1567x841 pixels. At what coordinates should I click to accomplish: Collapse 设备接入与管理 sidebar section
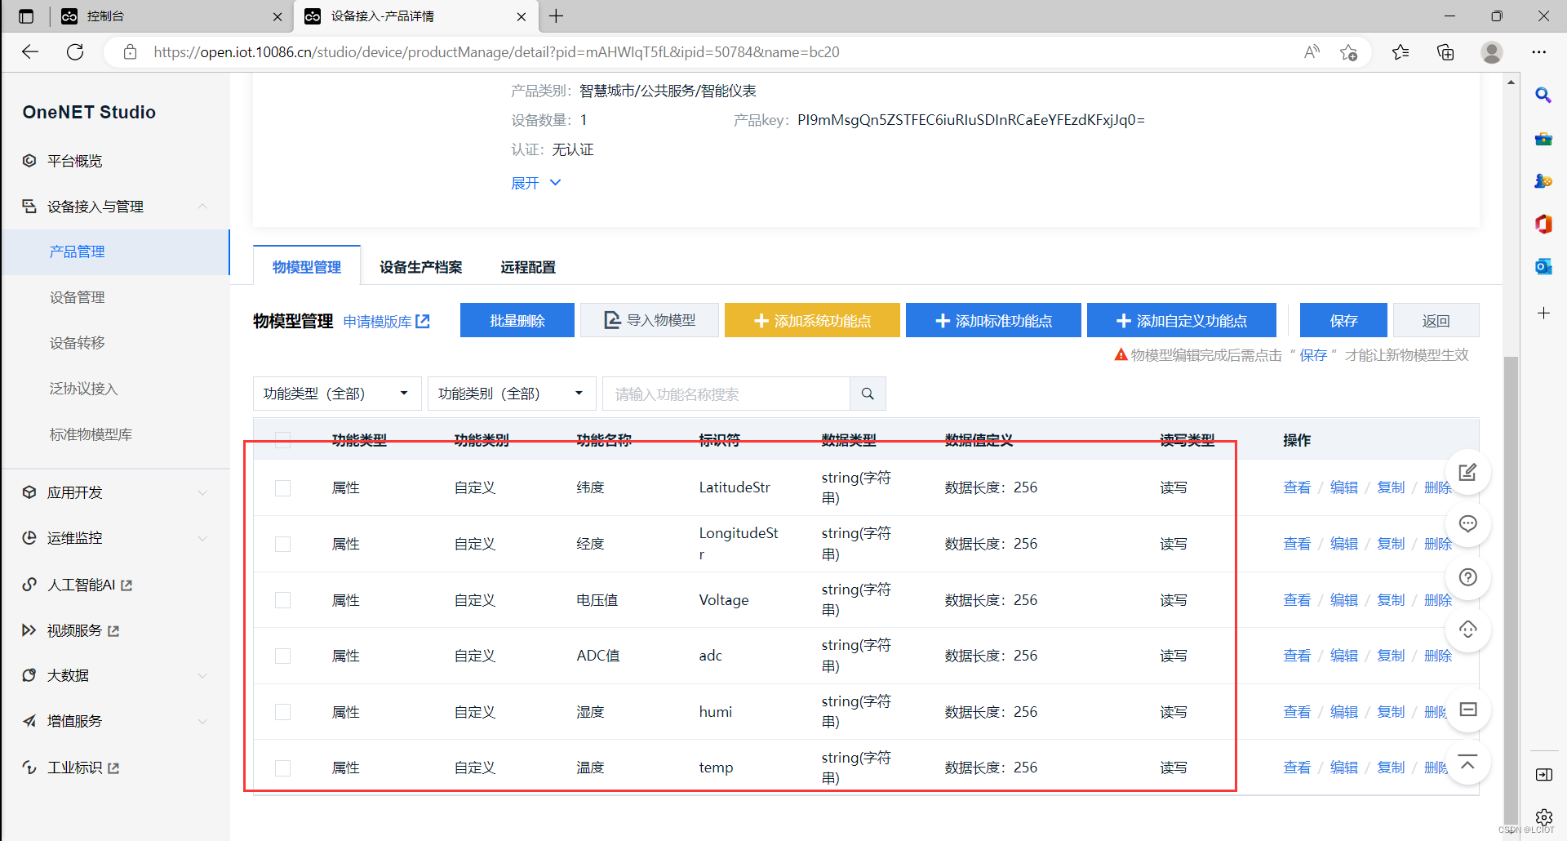(x=202, y=207)
